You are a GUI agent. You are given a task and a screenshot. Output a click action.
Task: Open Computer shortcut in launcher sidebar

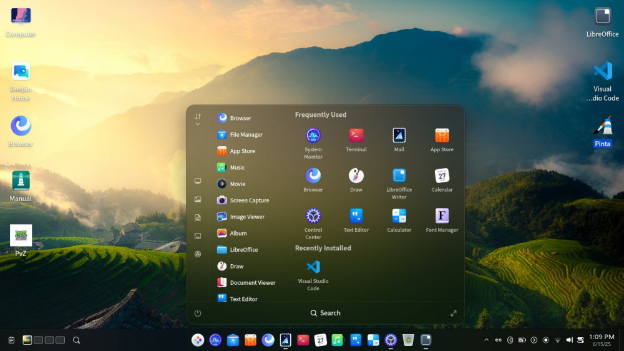pyautogui.click(x=198, y=181)
